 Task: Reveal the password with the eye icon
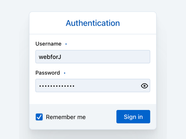tap(144, 86)
